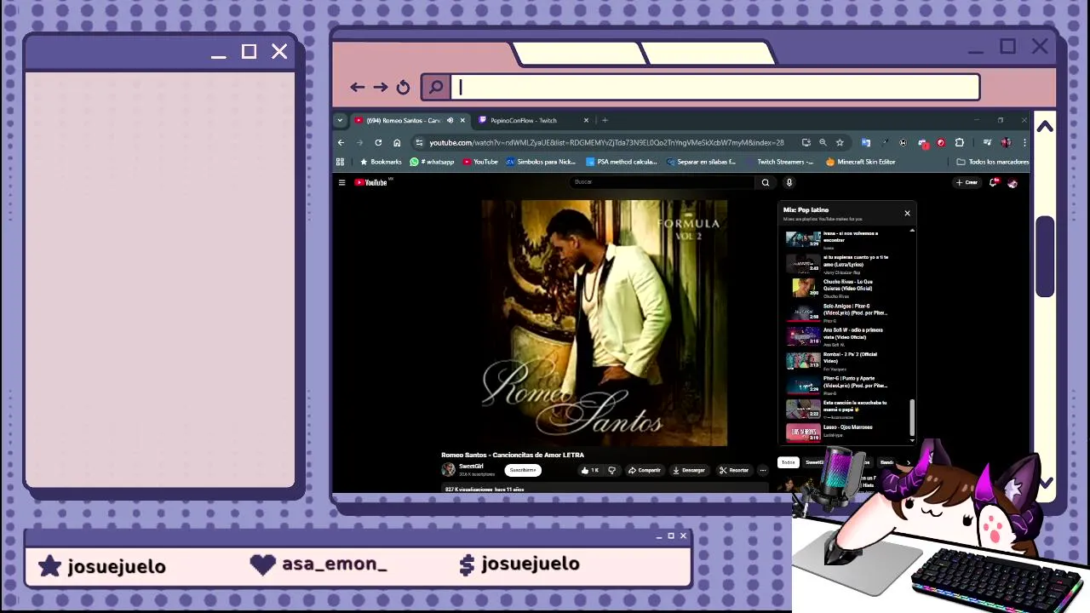Open the Chrome three-dot menu
1090x613 pixels.
[1024, 142]
